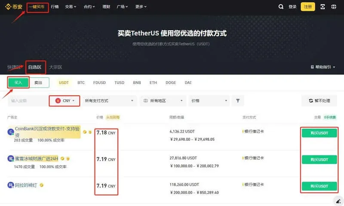
Task: Select the ETH coin tab
Action: tap(153, 82)
